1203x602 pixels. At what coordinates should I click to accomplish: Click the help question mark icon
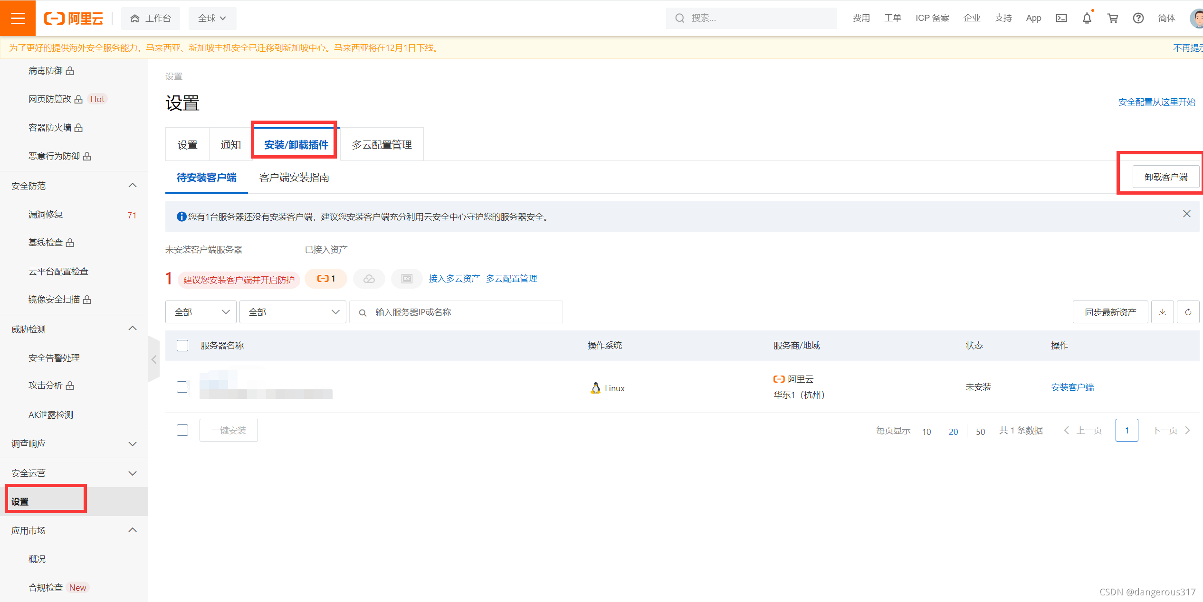pyautogui.click(x=1138, y=18)
